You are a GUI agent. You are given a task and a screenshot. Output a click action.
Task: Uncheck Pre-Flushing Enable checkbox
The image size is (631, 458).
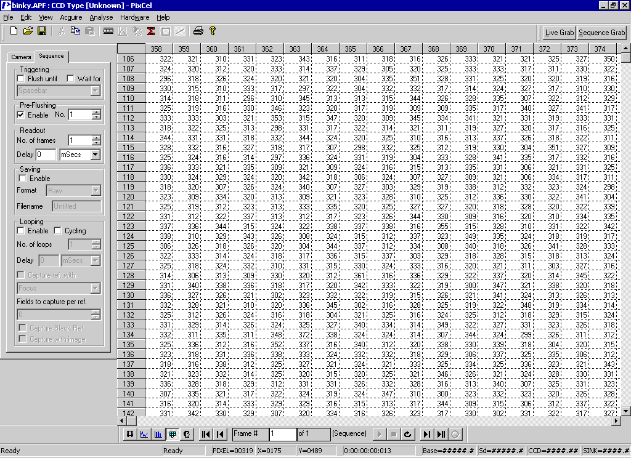(21, 114)
